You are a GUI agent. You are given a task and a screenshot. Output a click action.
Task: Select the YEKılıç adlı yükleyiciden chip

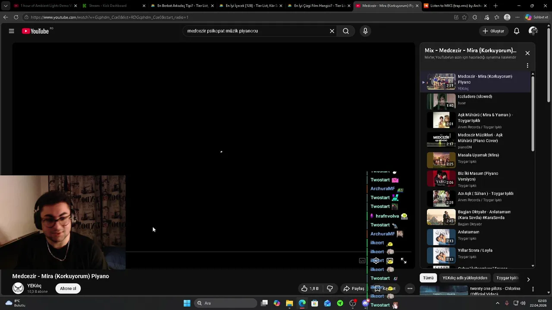click(465, 278)
